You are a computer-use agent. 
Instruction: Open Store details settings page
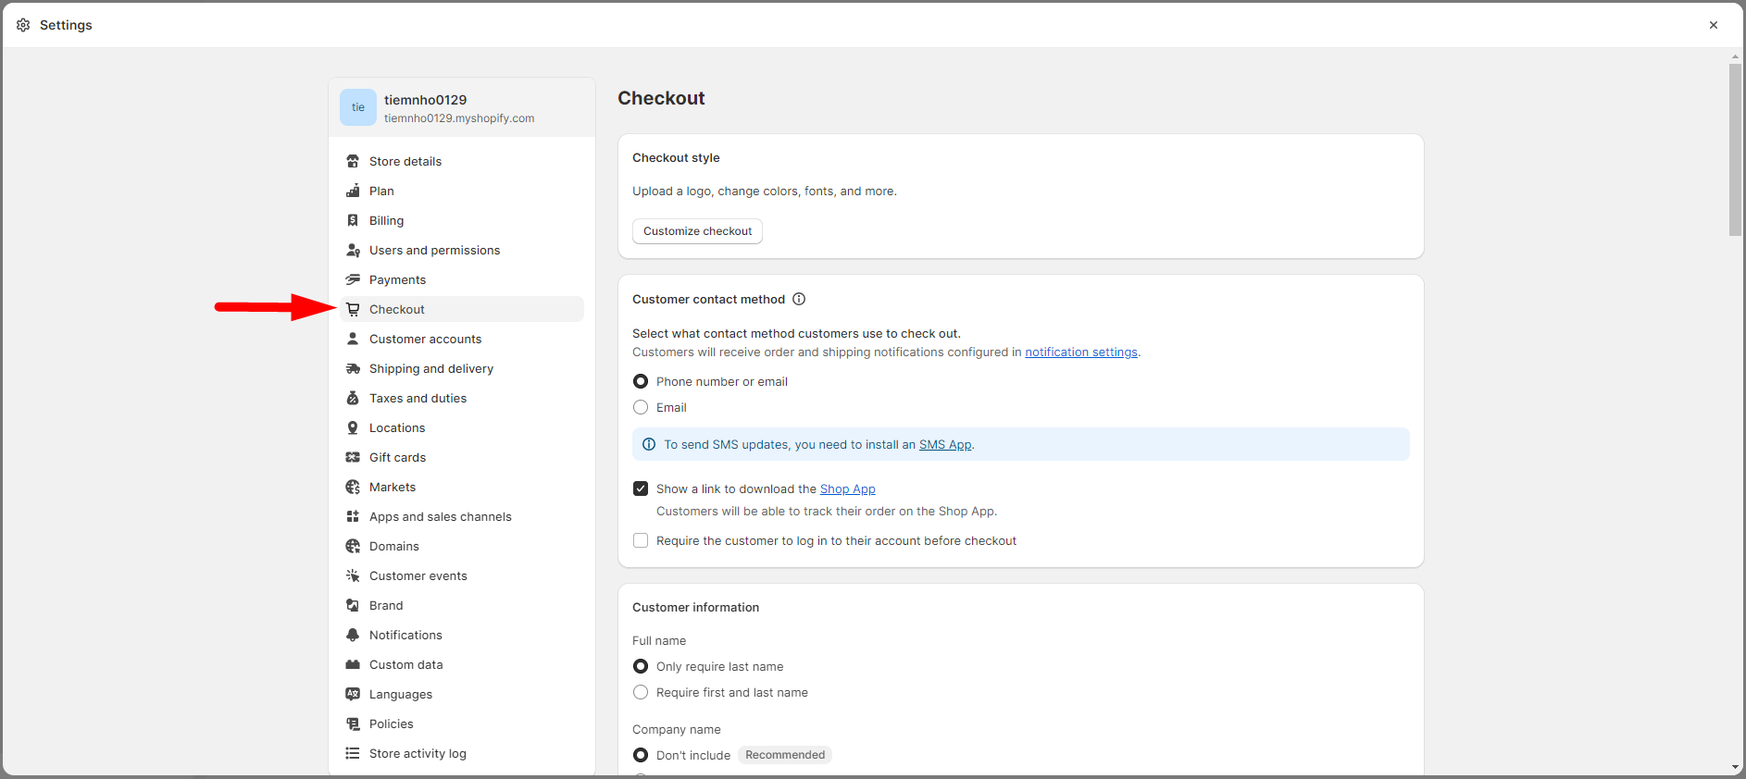click(462, 161)
